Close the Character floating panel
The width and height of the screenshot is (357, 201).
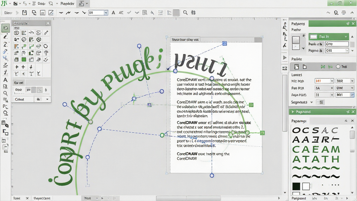tap(47, 23)
